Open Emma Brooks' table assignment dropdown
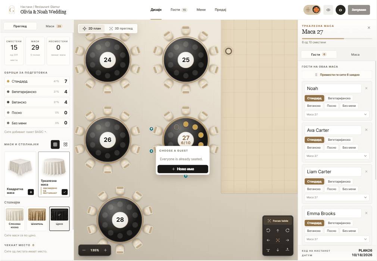The width and height of the screenshot is (377, 261). coord(337,239)
